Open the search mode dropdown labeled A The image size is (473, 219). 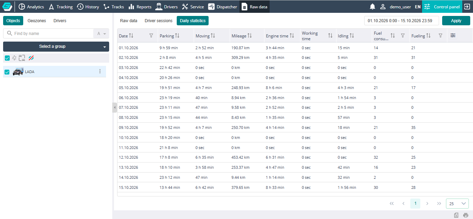pos(101,34)
